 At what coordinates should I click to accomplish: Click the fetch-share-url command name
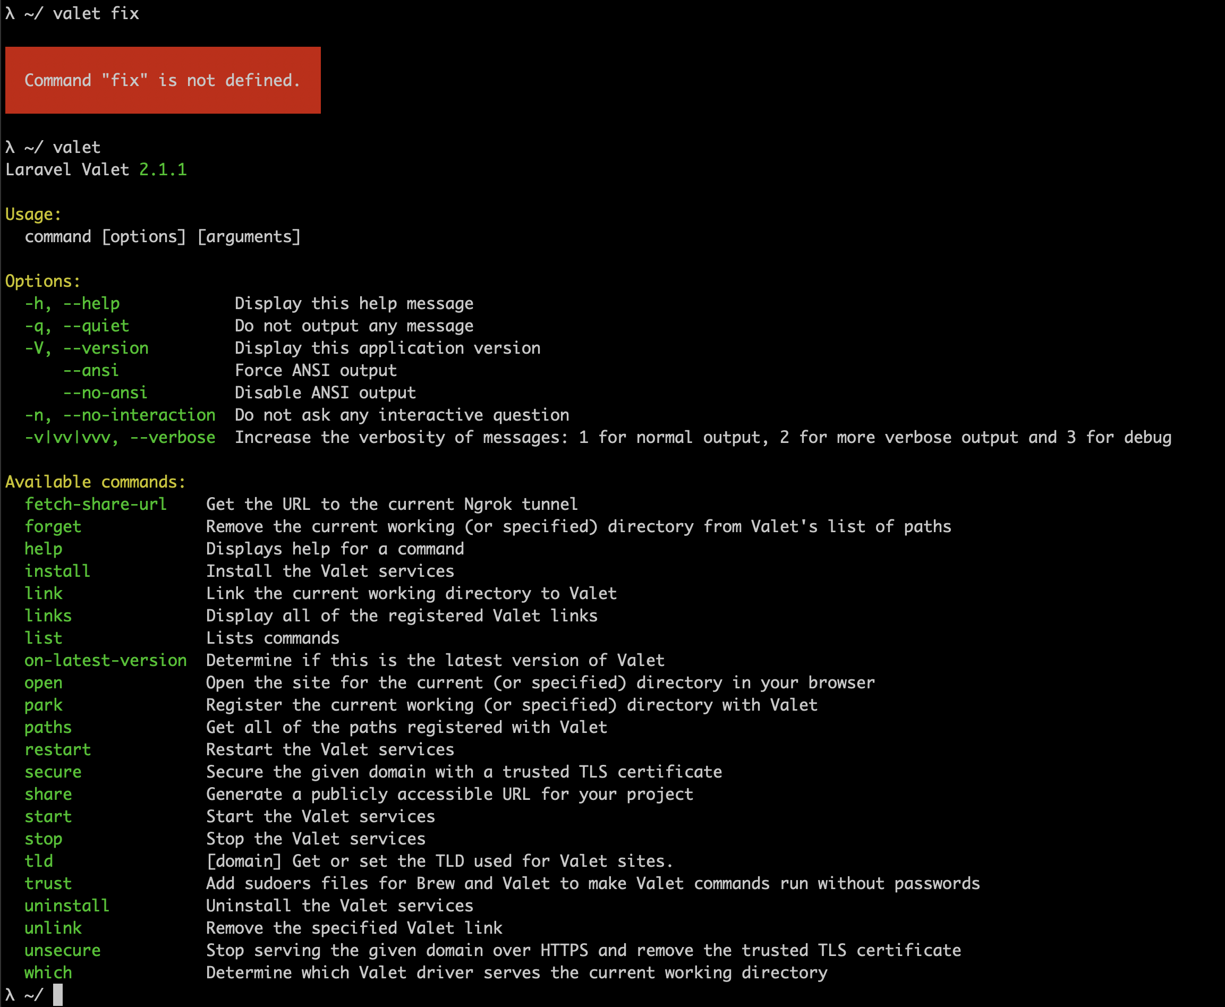tap(96, 504)
